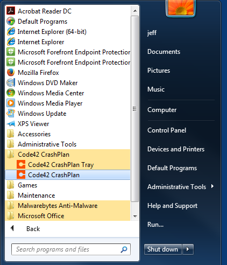The image size is (227, 265).
Task: Click scrollbar down arrow in program list
Action: click(135, 216)
